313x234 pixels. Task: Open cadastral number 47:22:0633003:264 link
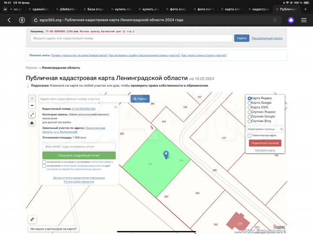click(83, 109)
